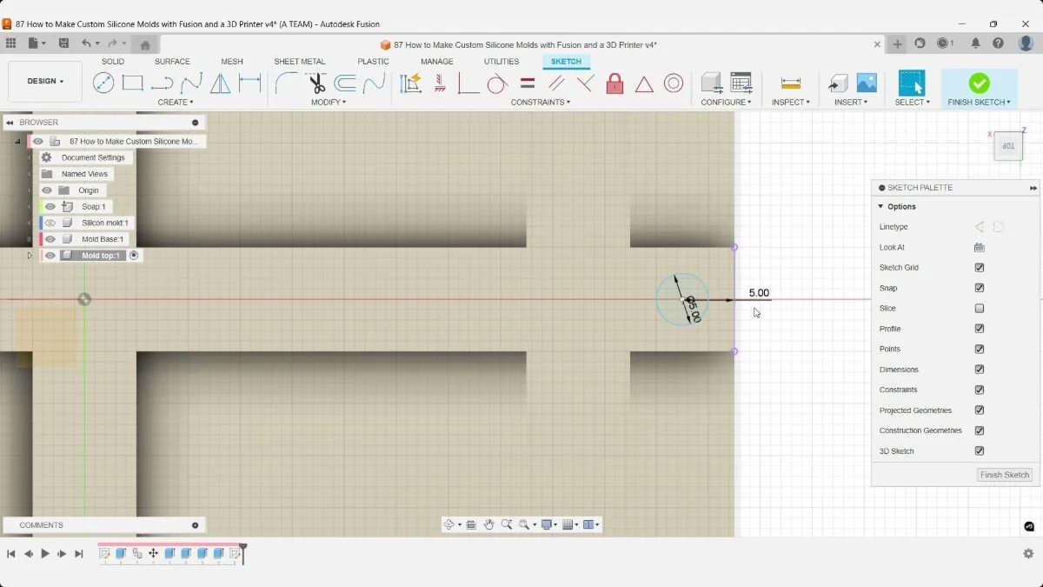This screenshot has height=587, width=1043.
Task: Select the Rectangle sketch tool
Action: pyautogui.click(x=132, y=83)
